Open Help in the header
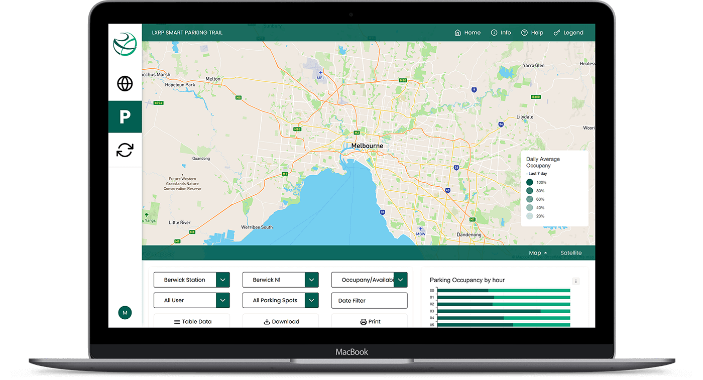This screenshot has height=380, width=703. click(x=532, y=33)
